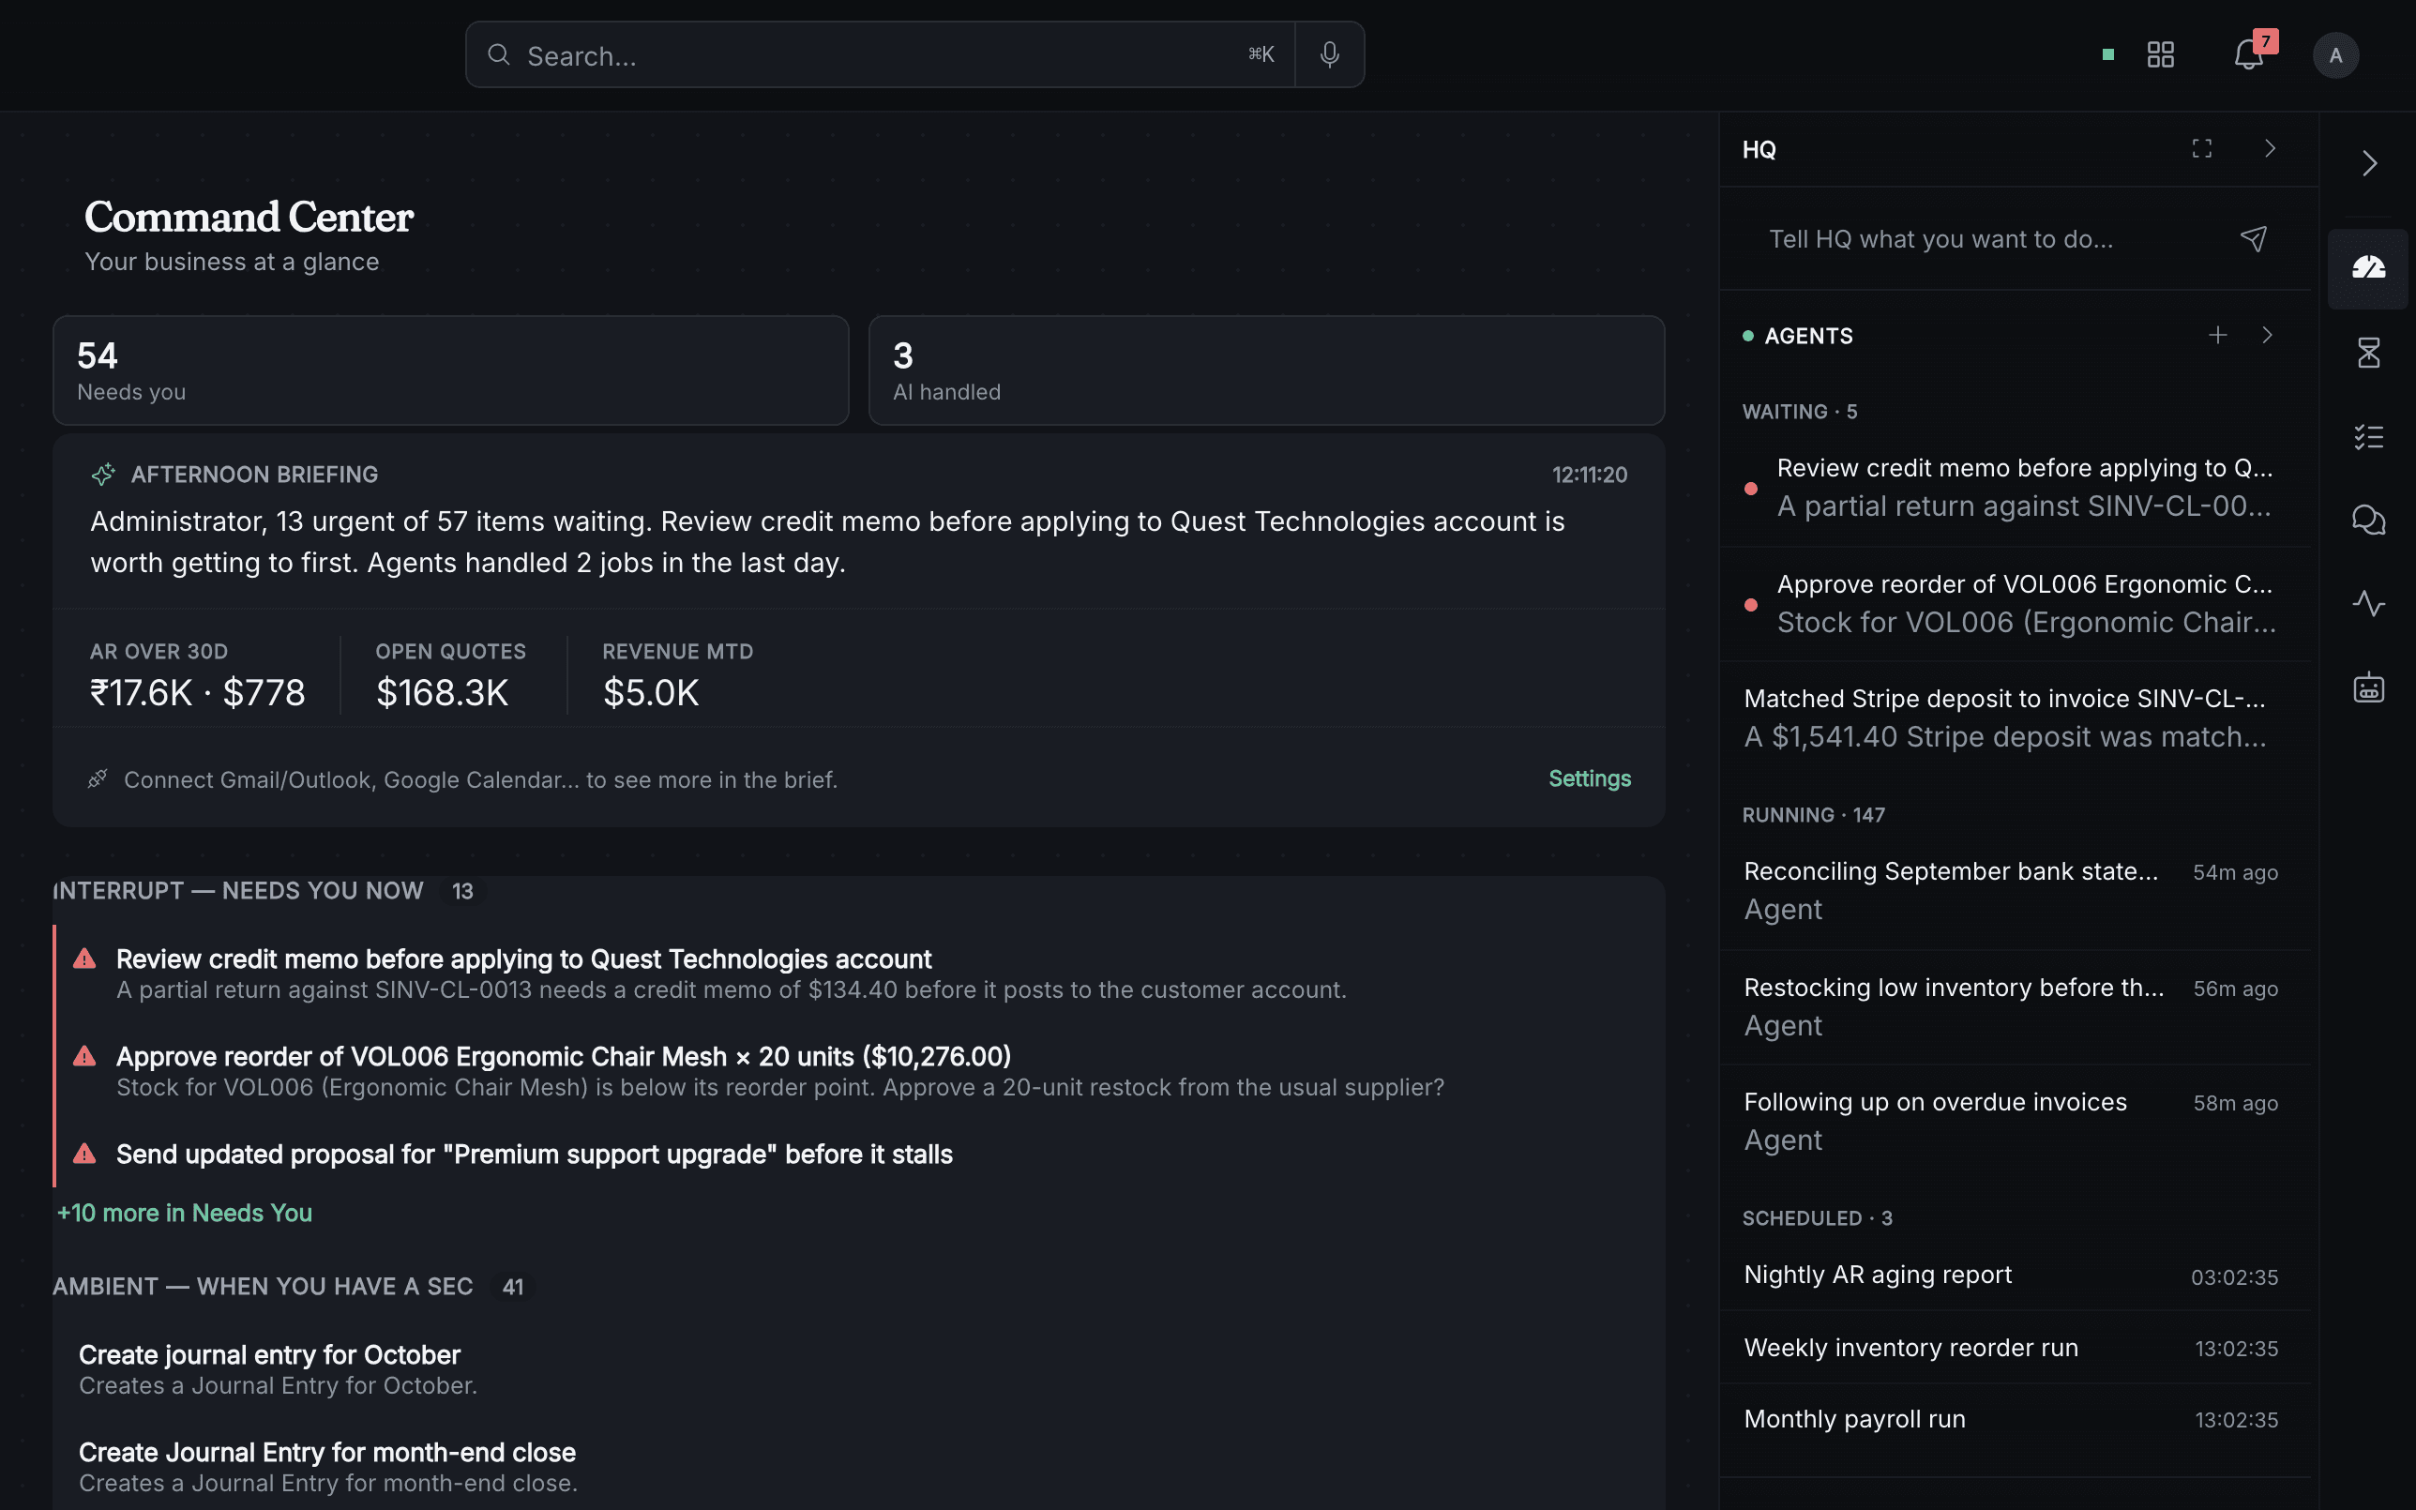Add a new agent with plus icon

[2217, 336]
